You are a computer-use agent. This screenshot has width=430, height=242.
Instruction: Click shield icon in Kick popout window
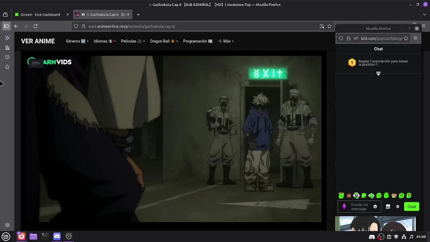[341, 38]
